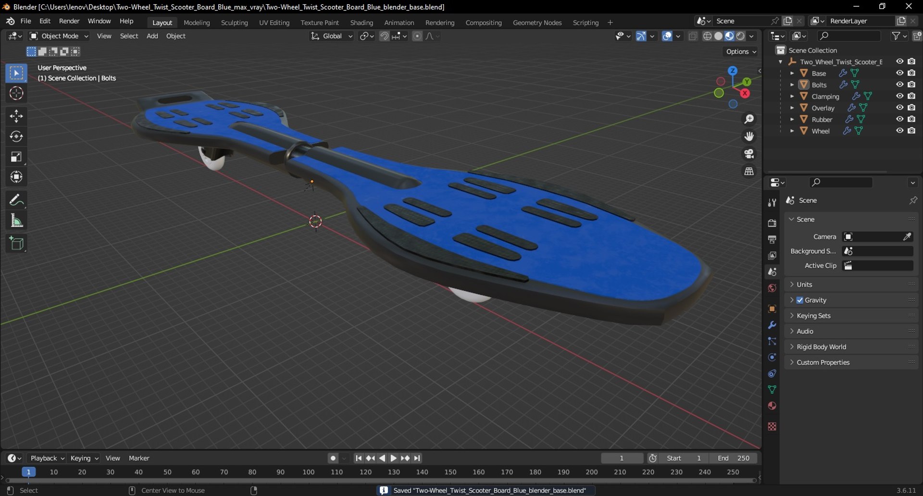This screenshot has height=496, width=923.
Task: Click the outliner search field
Action: 849,36
